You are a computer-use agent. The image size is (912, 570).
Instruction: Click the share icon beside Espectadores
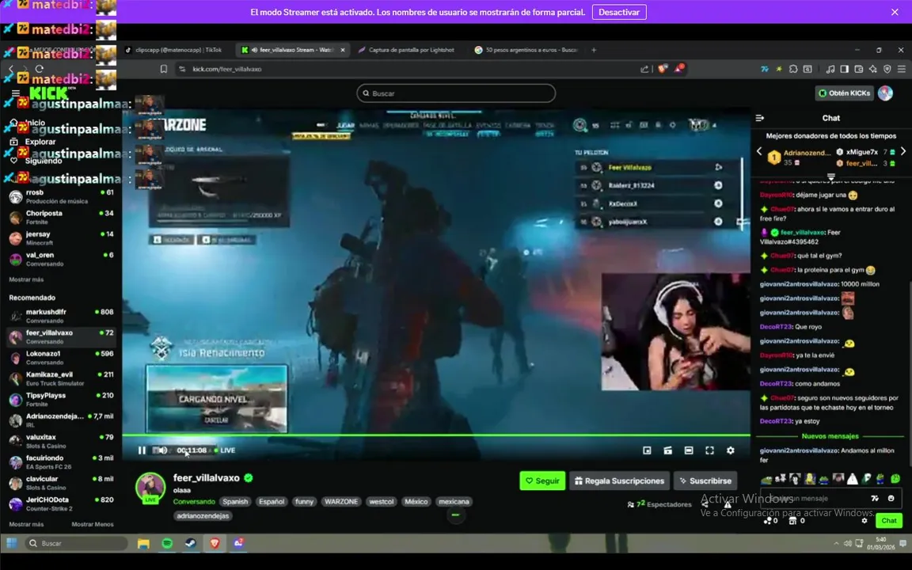(705, 504)
